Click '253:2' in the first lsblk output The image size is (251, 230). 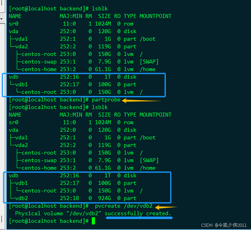pos(68,69)
